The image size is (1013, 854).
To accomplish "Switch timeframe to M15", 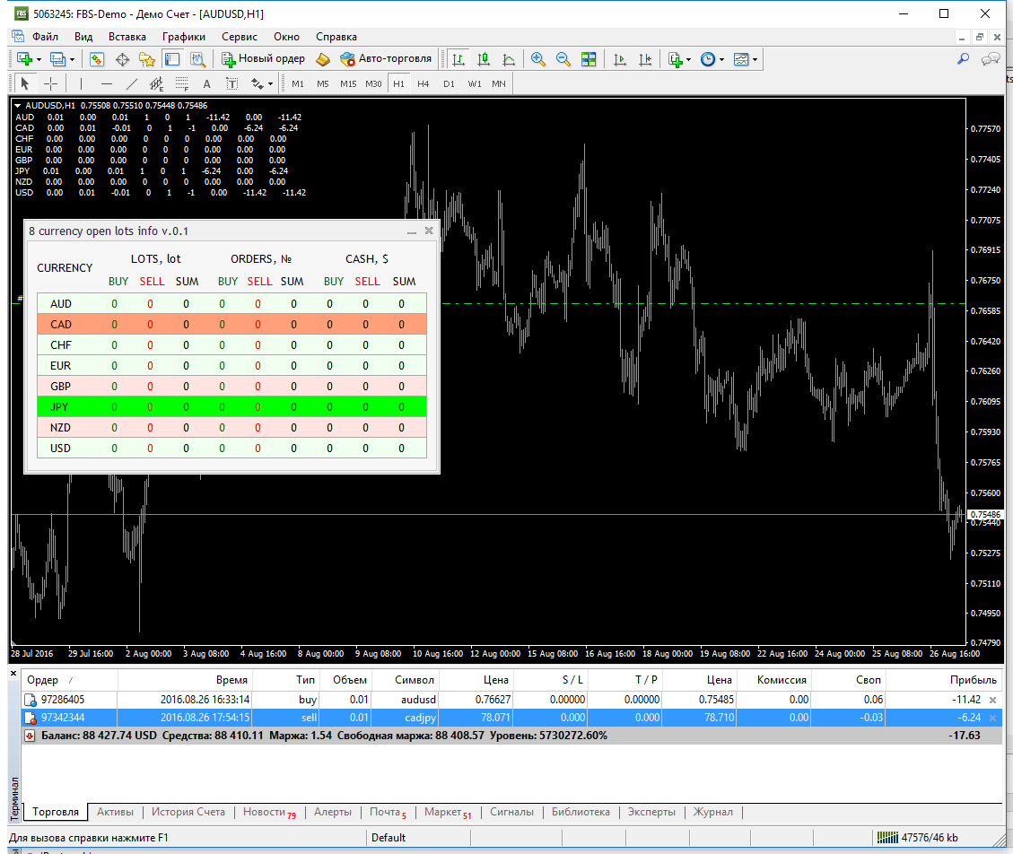I will click(348, 83).
